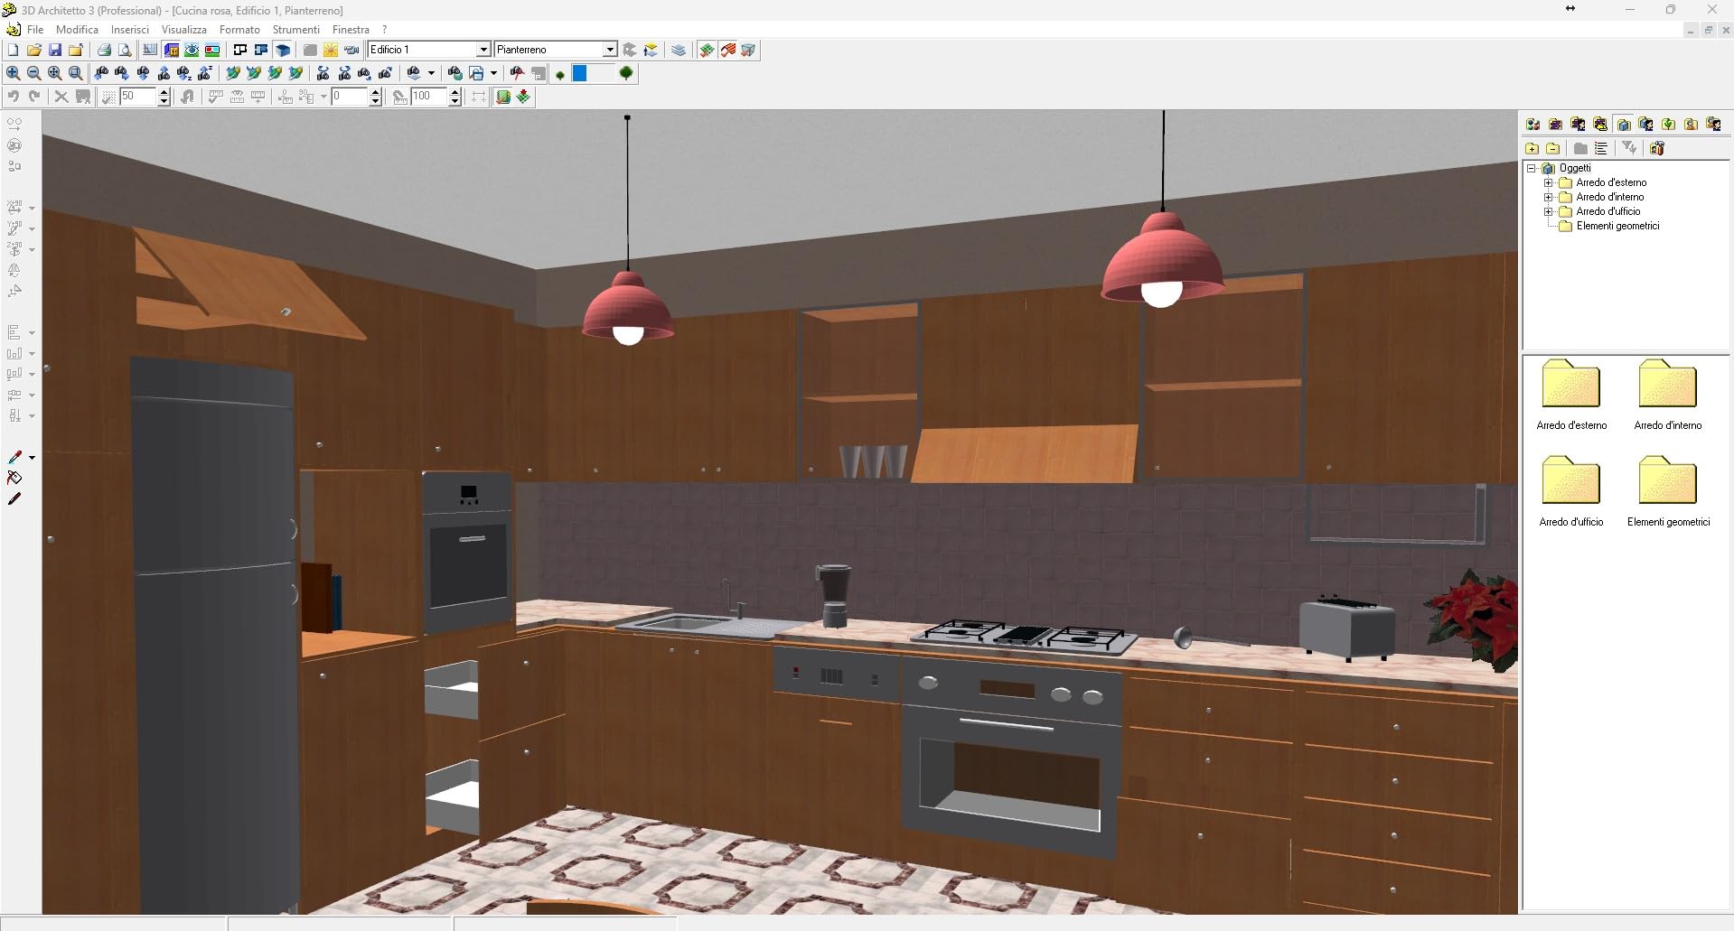Open the eyedropper tool dropdown arrow

(32, 458)
